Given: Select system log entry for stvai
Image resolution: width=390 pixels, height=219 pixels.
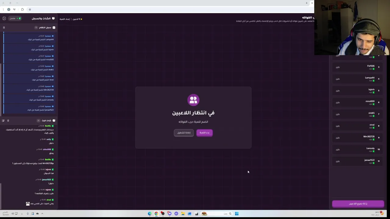Looking at the screenshot, I should click(x=29, y=78).
